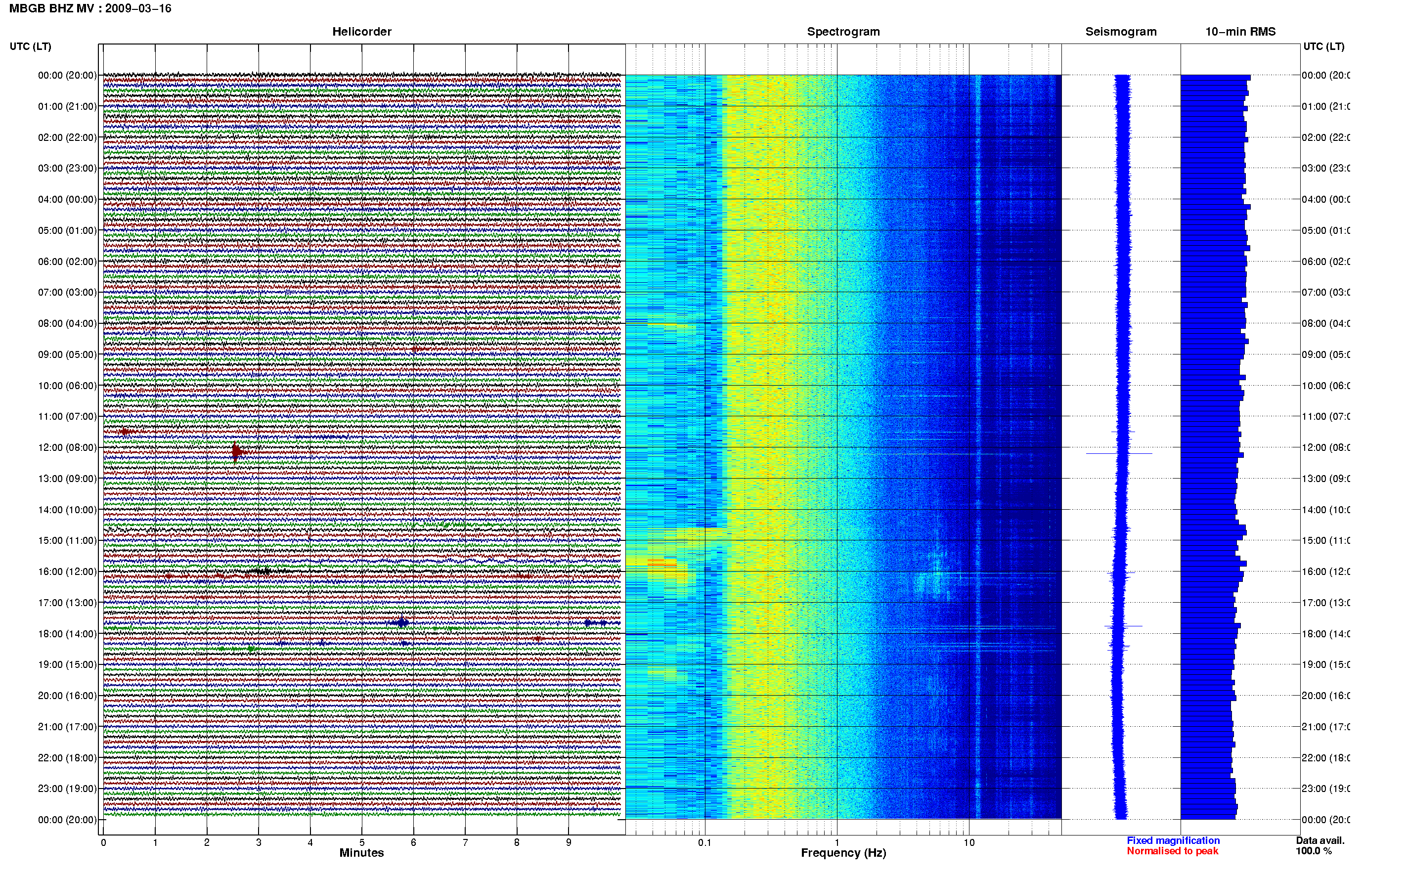Click the '02:00 (22:00)' left time label
The width and height of the screenshot is (1406, 879).
click(67, 137)
